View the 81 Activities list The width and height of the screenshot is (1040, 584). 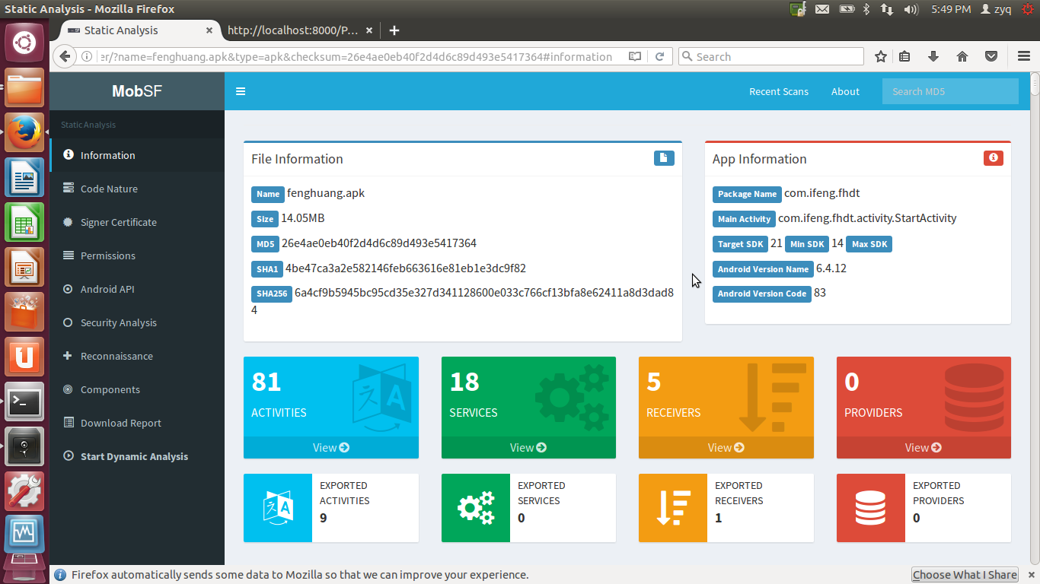tap(331, 448)
